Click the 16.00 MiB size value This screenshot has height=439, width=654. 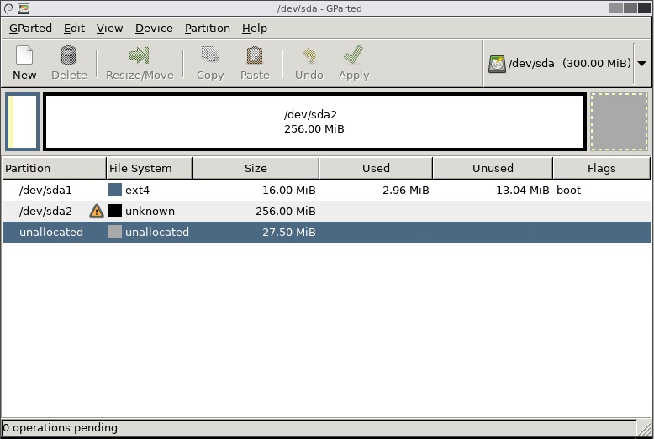click(288, 191)
